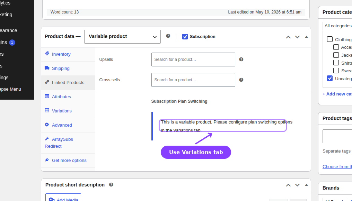
Task: Click the Add Media camera icon
Action: click(52, 199)
